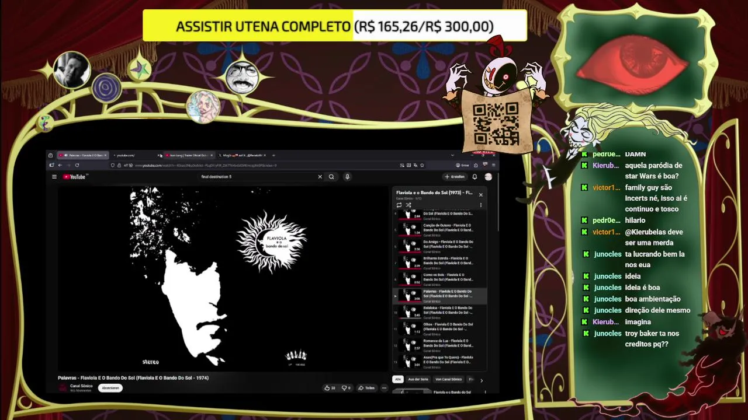Reload the page in the browser
The width and height of the screenshot is (748, 420).
[x=77, y=165]
